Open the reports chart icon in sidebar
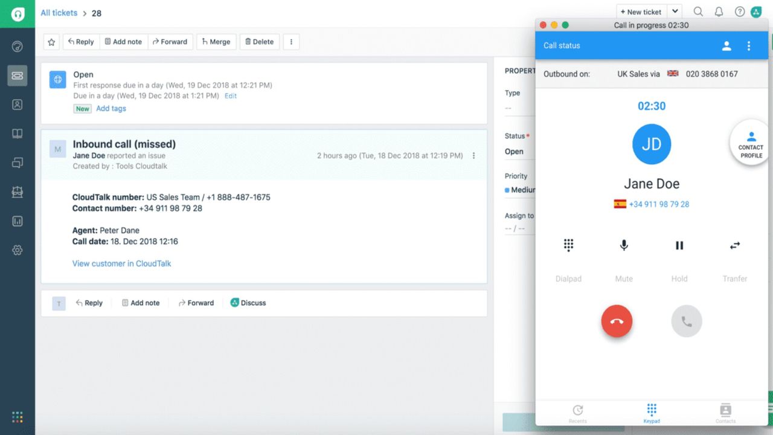 click(x=18, y=221)
